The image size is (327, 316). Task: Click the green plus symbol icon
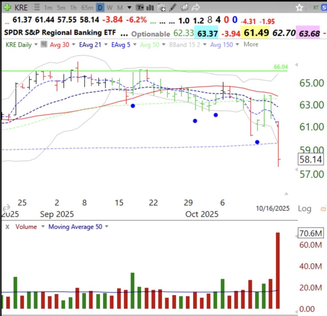point(7,7)
